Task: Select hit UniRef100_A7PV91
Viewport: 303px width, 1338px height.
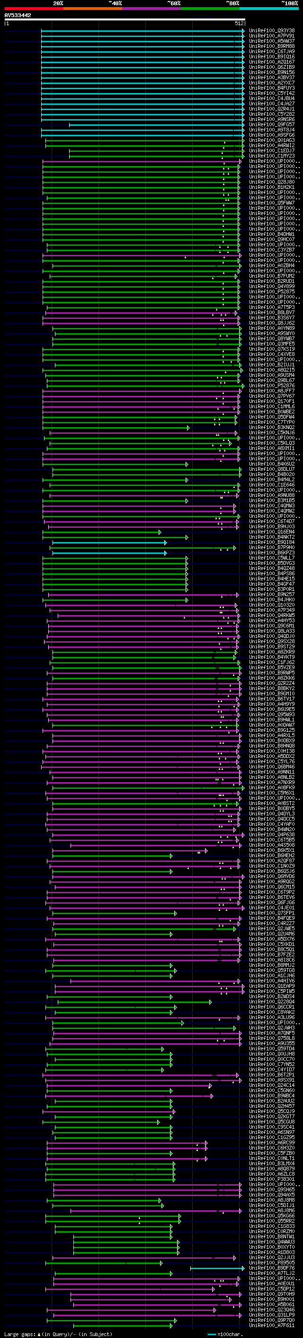Action: (272, 36)
